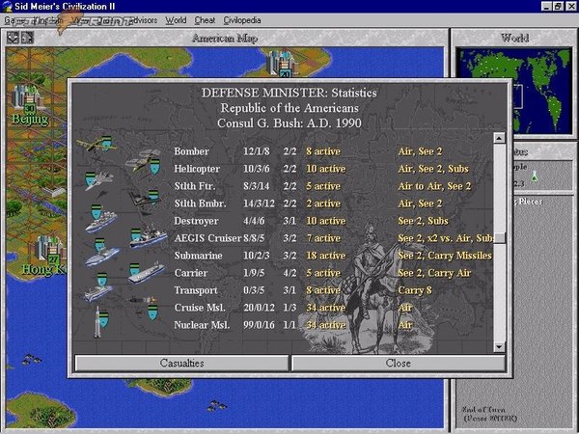This screenshot has width=579, height=434.
Task: Open the Cheat menu
Action: click(205, 20)
